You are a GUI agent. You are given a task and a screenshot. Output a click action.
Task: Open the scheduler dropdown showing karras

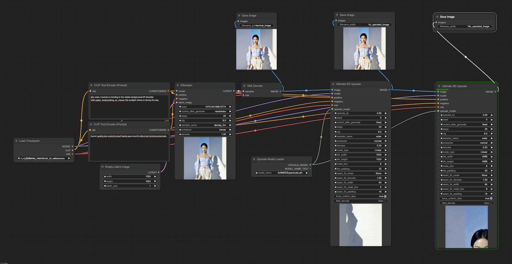[x=205, y=129]
